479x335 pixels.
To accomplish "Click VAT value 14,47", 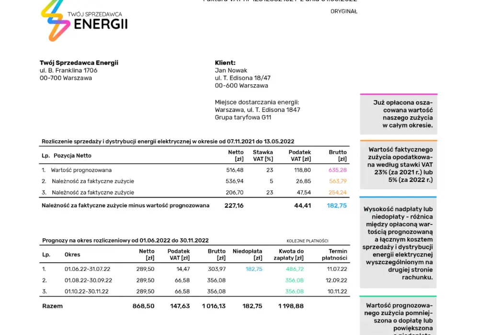I will [x=183, y=269].
